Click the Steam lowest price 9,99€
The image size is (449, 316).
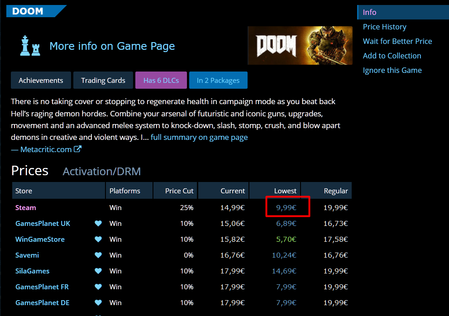pyautogui.click(x=286, y=208)
